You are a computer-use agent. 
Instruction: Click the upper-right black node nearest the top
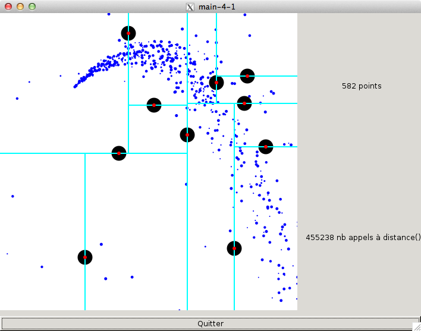coord(247,76)
